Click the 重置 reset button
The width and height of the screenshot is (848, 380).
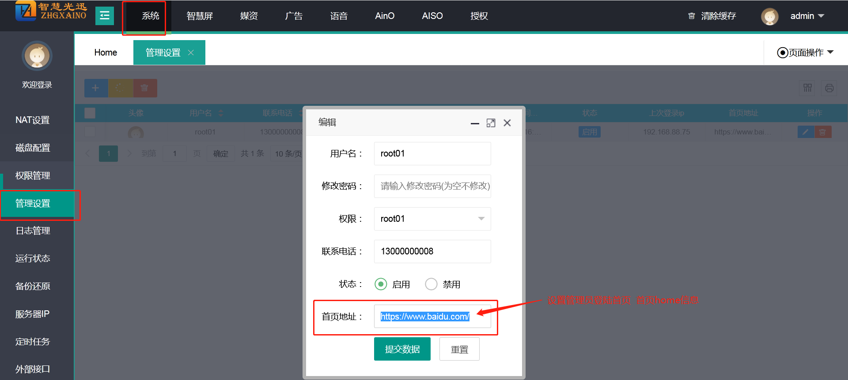(x=459, y=349)
